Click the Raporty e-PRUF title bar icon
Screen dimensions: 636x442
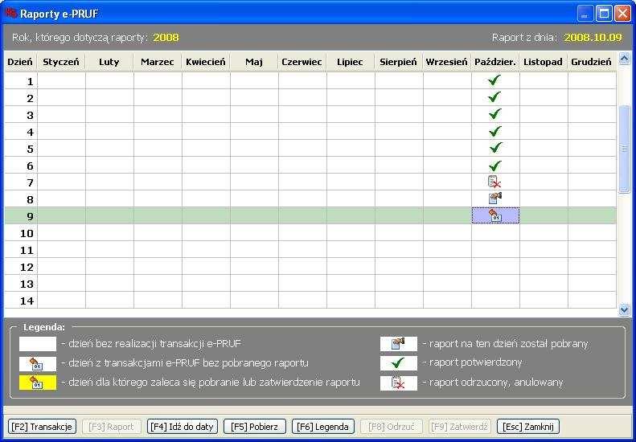(x=10, y=13)
